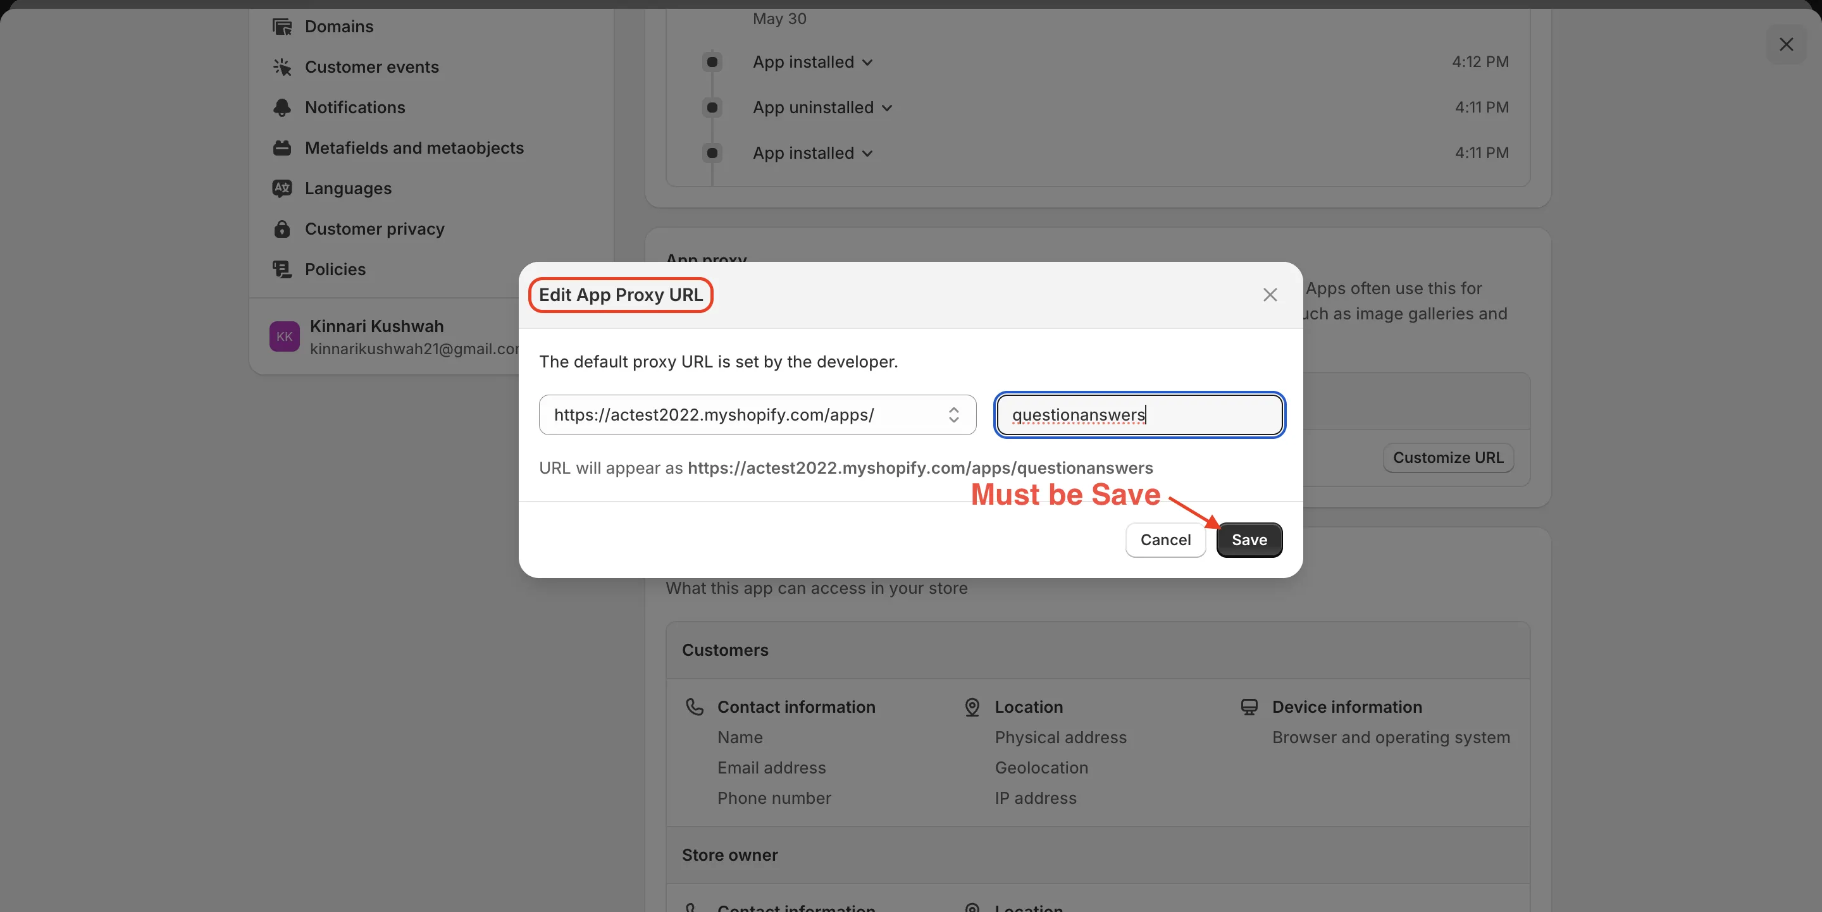Click the Customer events cursor icon
The height and width of the screenshot is (912, 1822).
click(282, 67)
